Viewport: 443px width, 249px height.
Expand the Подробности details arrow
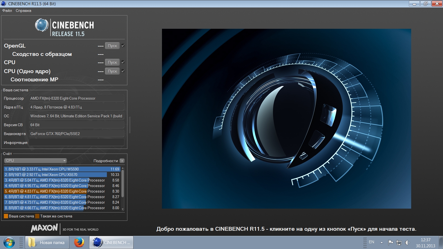[x=122, y=161]
